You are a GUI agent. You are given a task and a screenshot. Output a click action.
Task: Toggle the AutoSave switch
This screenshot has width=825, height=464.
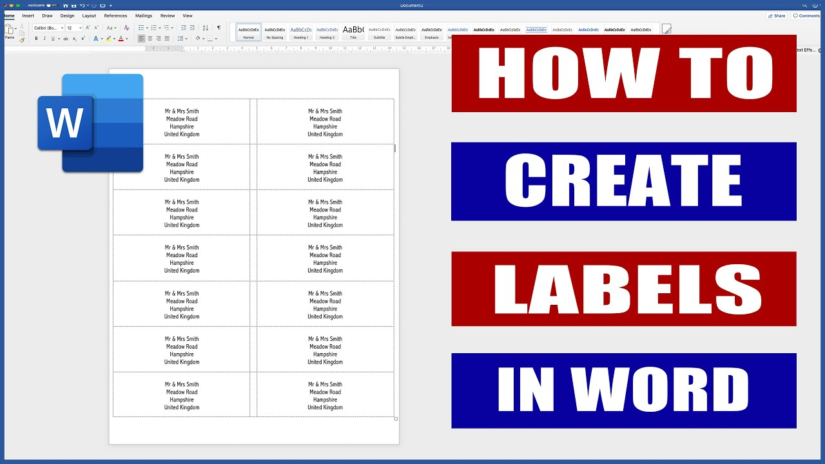coord(48,5)
